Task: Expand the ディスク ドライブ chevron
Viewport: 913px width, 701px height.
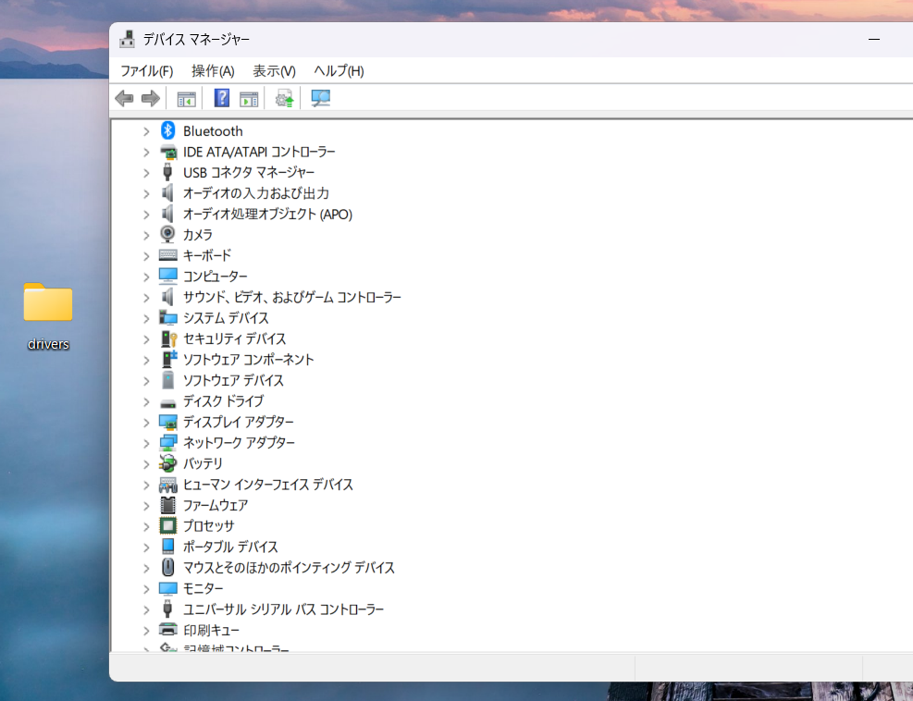Action: pos(146,401)
